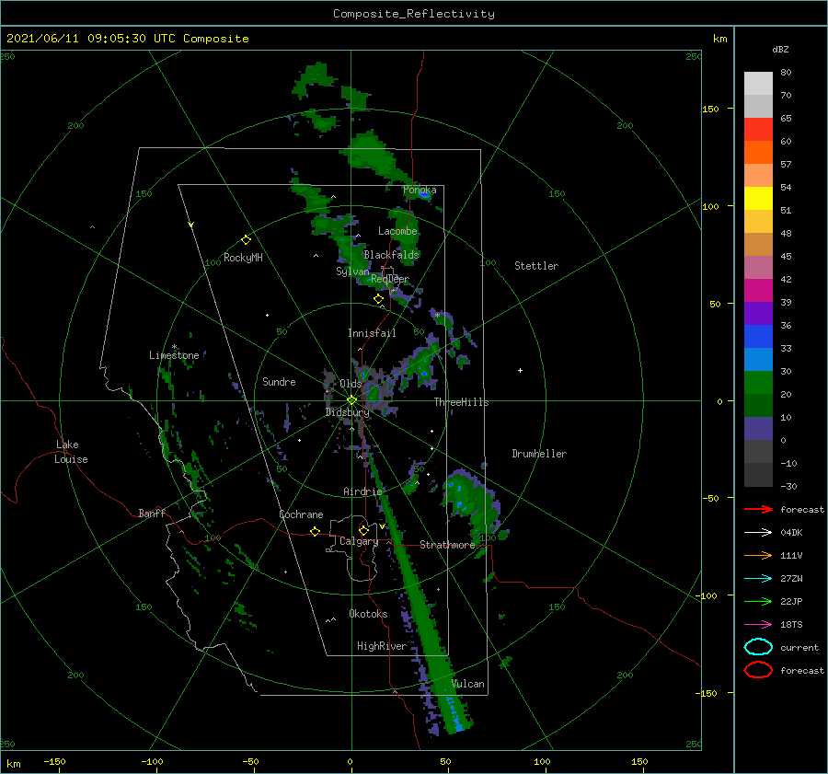This screenshot has height=774, width=828.
Task: Click the HighRiver label
Action: pos(382,646)
